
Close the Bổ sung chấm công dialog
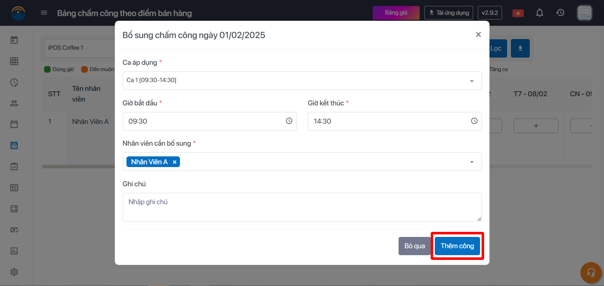(x=478, y=35)
